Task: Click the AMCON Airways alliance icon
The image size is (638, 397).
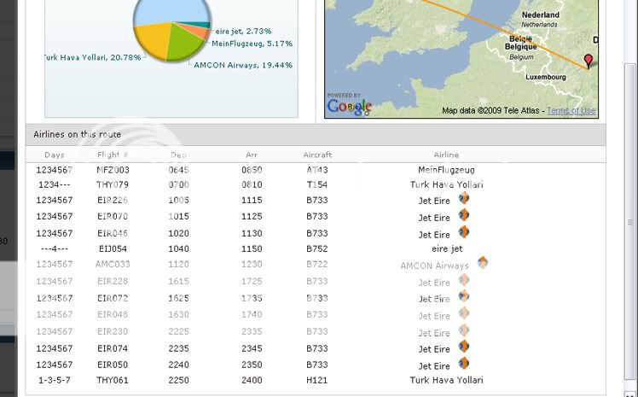Action: click(x=483, y=263)
